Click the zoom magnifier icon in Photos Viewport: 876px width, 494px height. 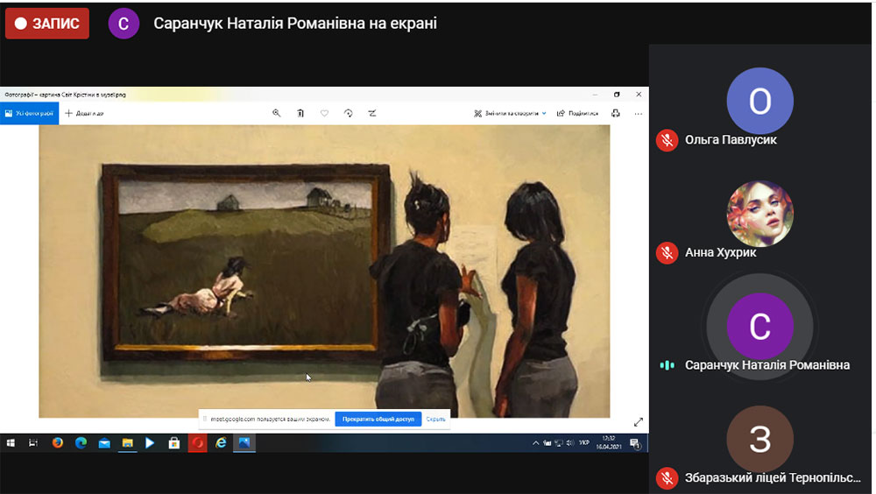click(x=277, y=114)
